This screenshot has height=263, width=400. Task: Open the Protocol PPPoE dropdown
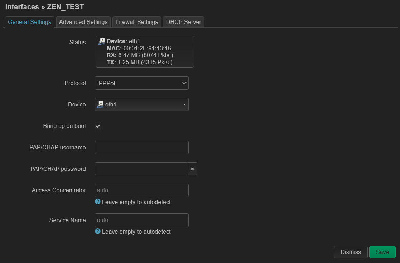[x=141, y=83]
